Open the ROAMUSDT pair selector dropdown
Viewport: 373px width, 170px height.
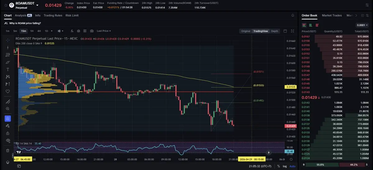(37, 5)
